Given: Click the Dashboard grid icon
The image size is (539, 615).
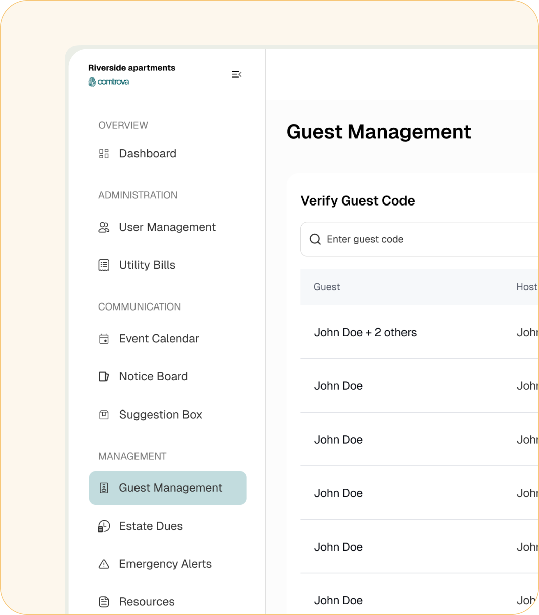Looking at the screenshot, I should tap(104, 154).
